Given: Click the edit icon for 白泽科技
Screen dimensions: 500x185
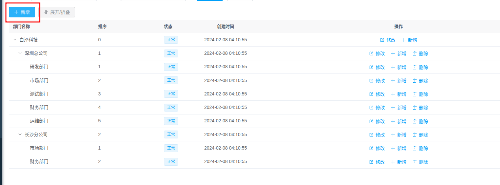Looking at the screenshot, I should click(382, 40).
